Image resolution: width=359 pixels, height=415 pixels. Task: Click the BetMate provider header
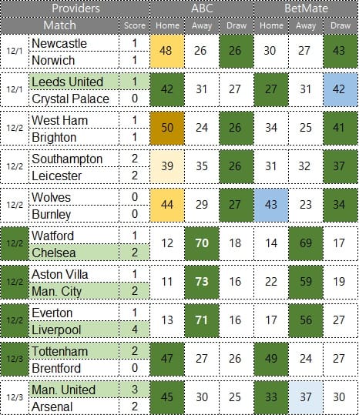(x=306, y=8)
